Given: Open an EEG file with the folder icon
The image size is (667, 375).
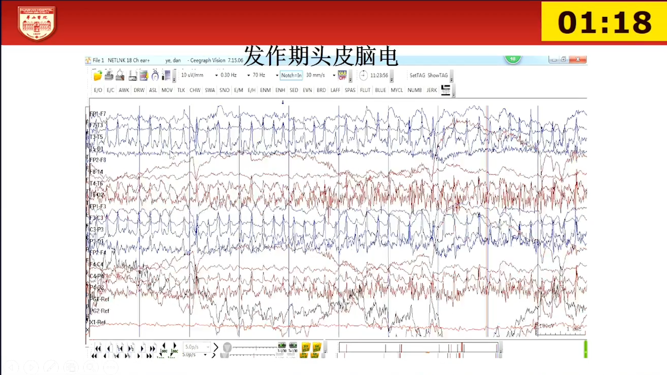Looking at the screenshot, I should [x=98, y=75].
